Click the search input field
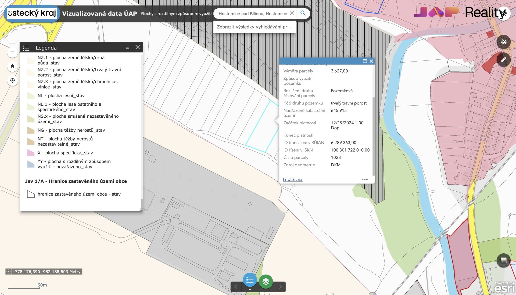The height and width of the screenshot is (295, 516). [253, 13]
